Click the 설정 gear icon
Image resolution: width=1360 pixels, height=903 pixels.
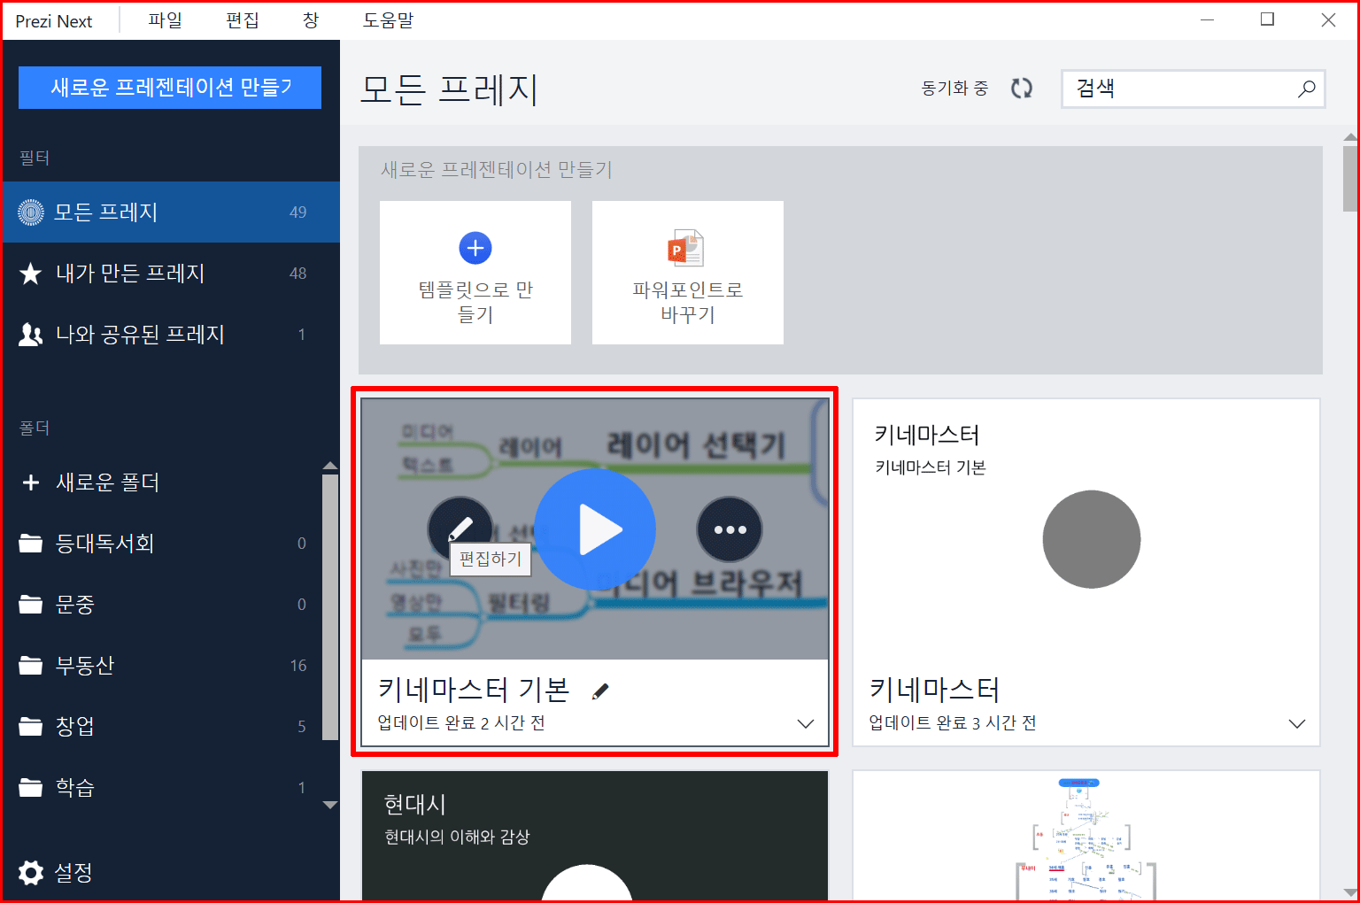(x=31, y=872)
